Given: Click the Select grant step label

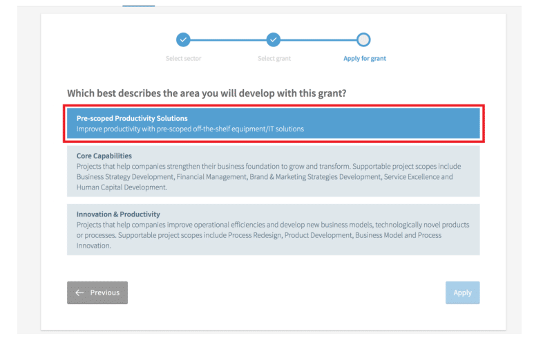Looking at the screenshot, I should 274,59.
